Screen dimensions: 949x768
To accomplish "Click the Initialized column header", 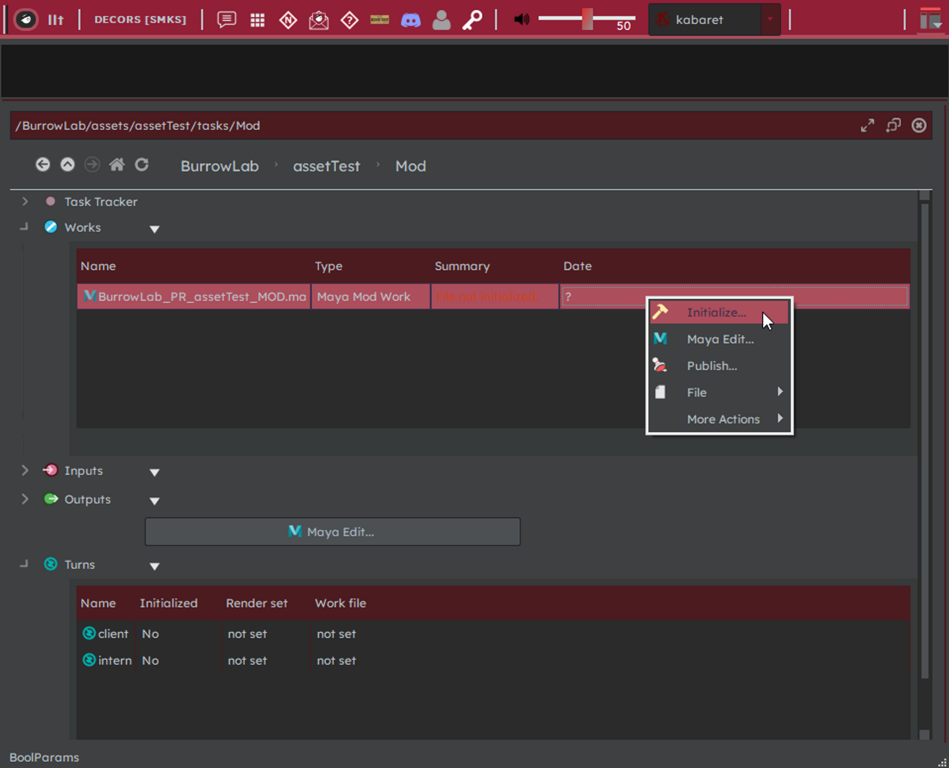I will 168,603.
